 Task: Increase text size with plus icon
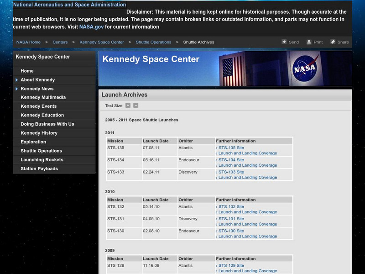point(128,105)
